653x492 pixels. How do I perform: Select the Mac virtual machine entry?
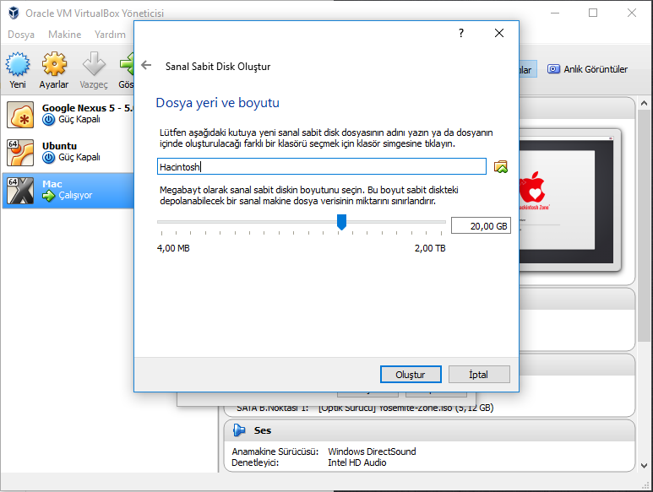click(x=68, y=191)
